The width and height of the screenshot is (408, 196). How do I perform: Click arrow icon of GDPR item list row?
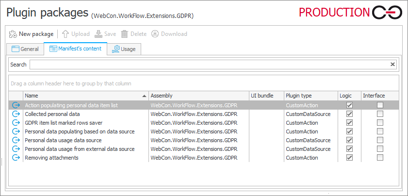[16, 123]
